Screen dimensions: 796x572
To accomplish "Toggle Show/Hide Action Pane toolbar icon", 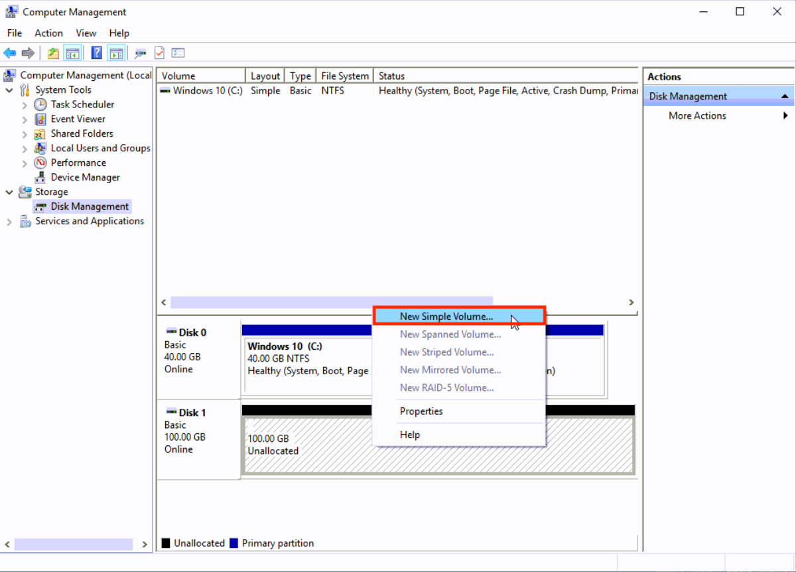I will [x=116, y=53].
